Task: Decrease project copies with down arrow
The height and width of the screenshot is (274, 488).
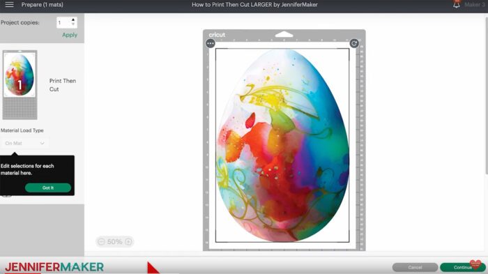Action: coord(73,24)
